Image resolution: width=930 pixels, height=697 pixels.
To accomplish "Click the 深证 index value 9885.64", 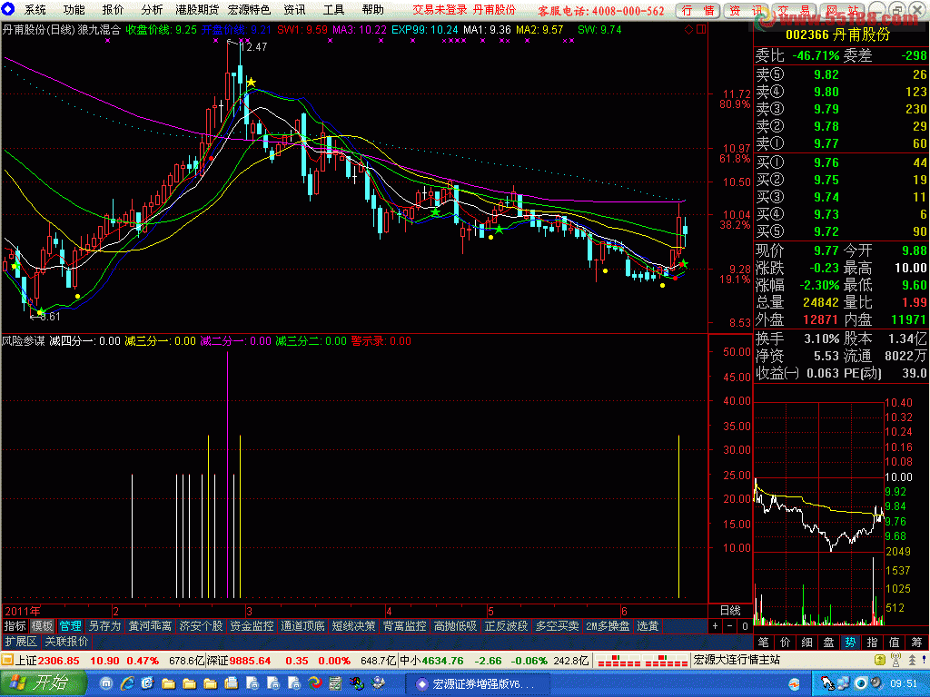I will pyautogui.click(x=251, y=661).
